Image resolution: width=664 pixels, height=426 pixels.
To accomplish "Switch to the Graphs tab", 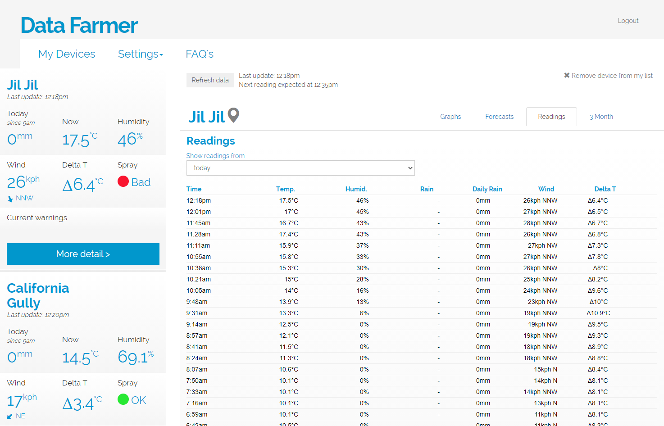I will (x=450, y=117).
